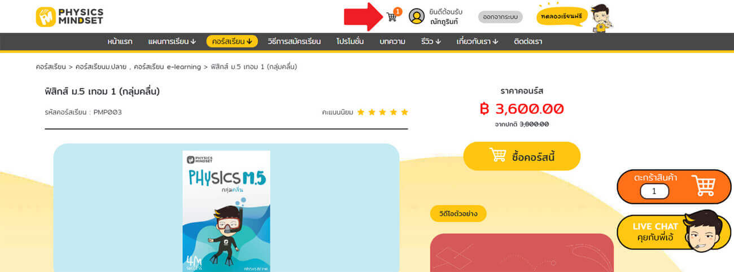Click the cart quantity field showing 1

(x=654, y=191)
